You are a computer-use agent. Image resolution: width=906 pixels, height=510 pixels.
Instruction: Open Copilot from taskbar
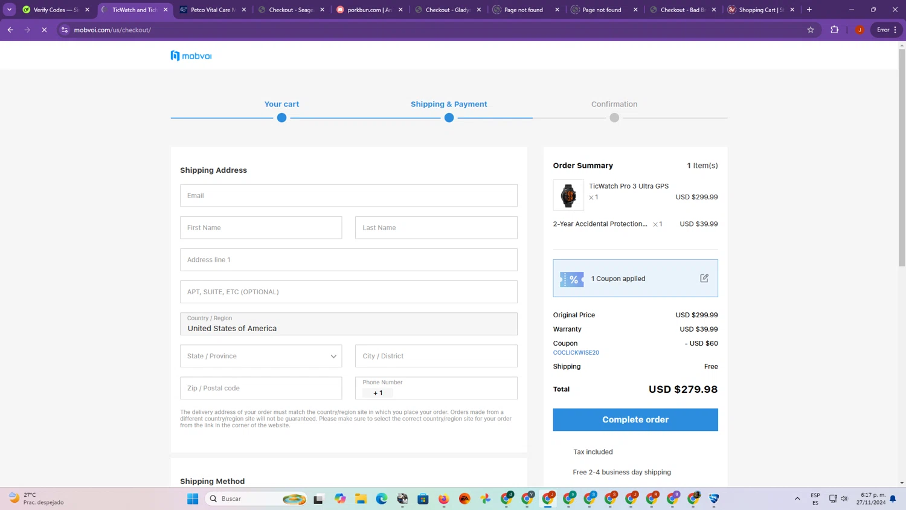pos(340,499)
